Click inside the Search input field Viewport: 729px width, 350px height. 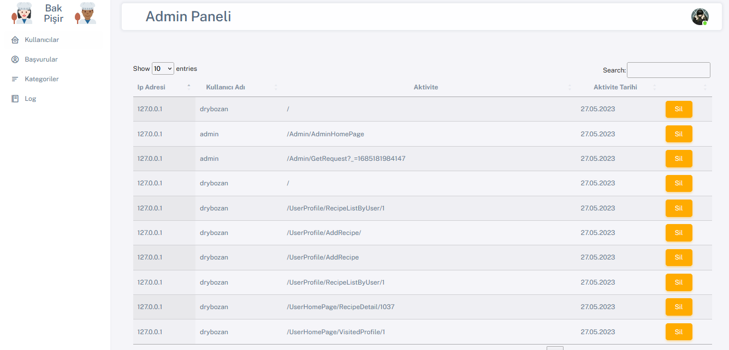[x=668, y=70]
